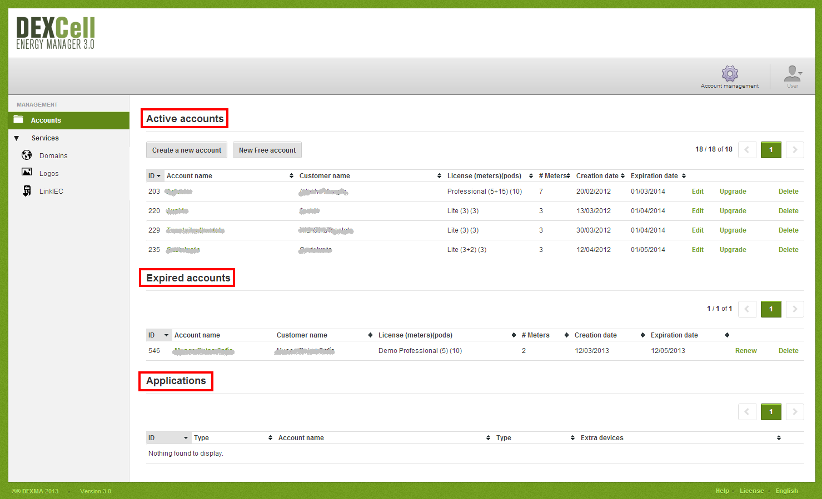Select page 1 of the Applications list
The image size is (822, 499).
pyautogui.click(x=771, y=412)
